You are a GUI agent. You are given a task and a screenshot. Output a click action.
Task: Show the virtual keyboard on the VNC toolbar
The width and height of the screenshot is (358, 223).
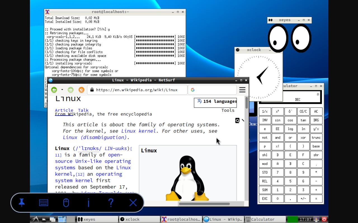click(x=44, y=203)
